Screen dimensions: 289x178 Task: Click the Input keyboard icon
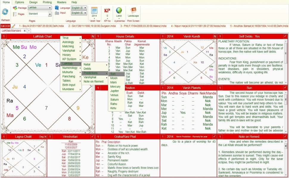click(57, 13)
